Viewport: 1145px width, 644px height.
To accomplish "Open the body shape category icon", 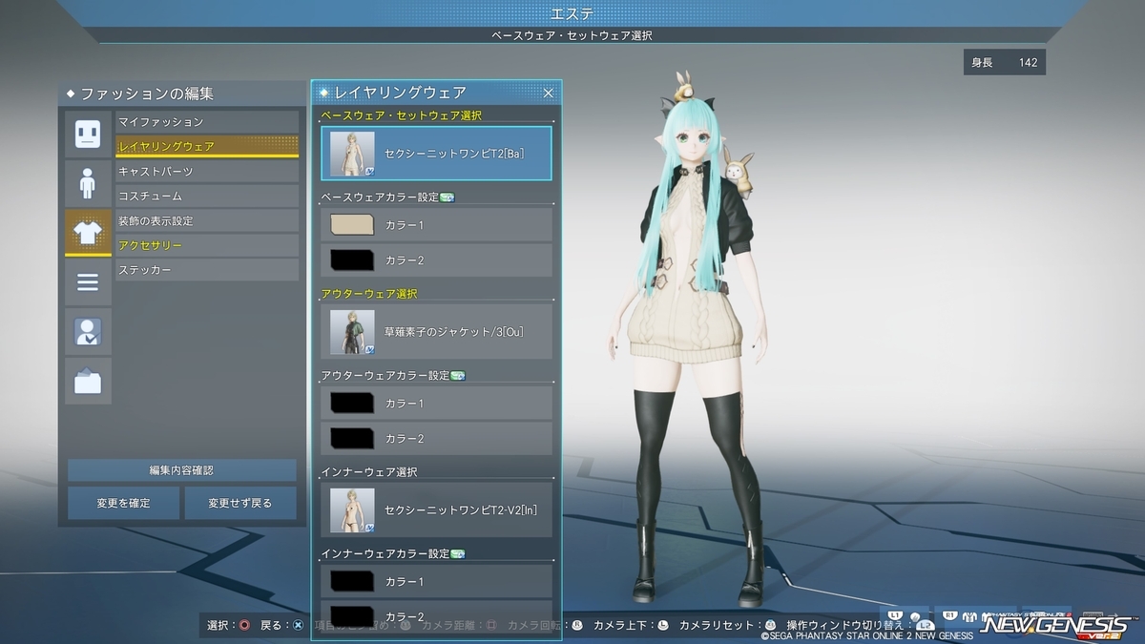I will pyautogui.click(x=88, y=183).
